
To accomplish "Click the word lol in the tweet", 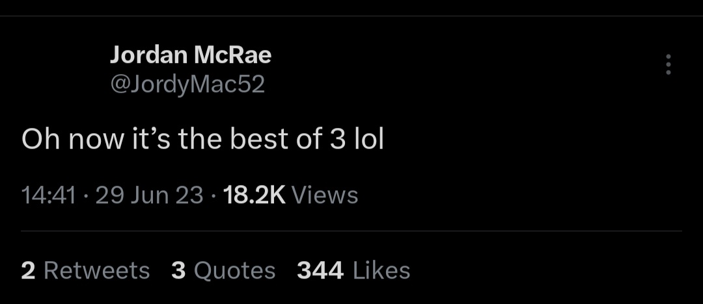I will (368, 139).
